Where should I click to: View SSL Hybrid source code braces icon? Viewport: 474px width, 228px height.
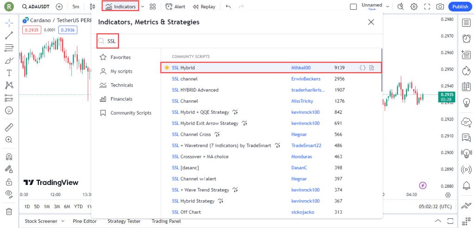[x=362, y=68]
